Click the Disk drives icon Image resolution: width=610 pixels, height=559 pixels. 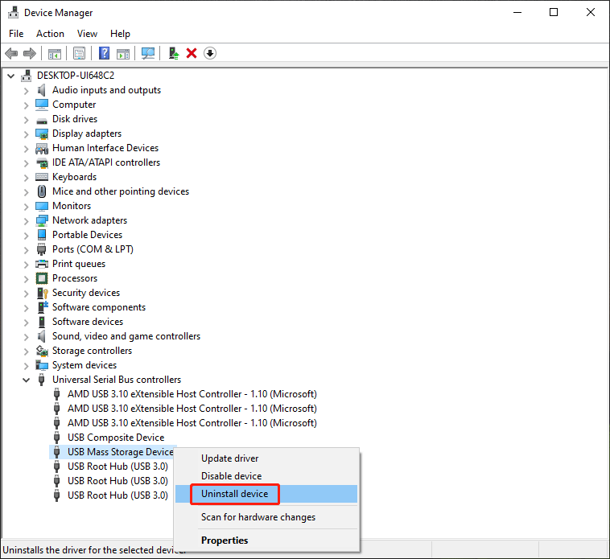42,120
